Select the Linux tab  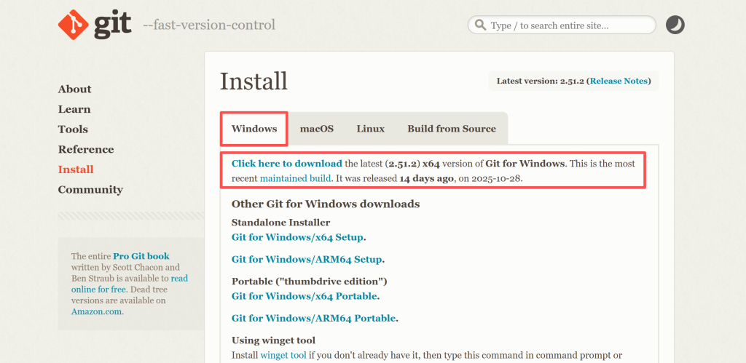tap(370, 129)
